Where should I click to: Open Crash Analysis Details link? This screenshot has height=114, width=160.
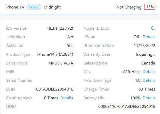tap(67, 98)
